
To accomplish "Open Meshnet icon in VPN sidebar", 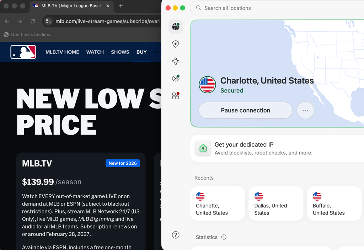I will (176, 61).
